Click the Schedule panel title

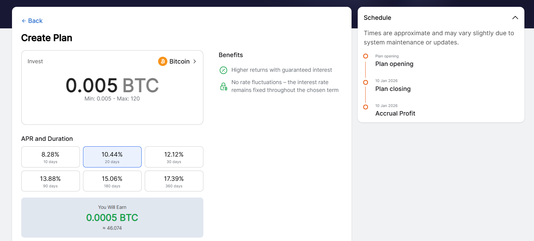pyautogui.click(x=377, y=18)
